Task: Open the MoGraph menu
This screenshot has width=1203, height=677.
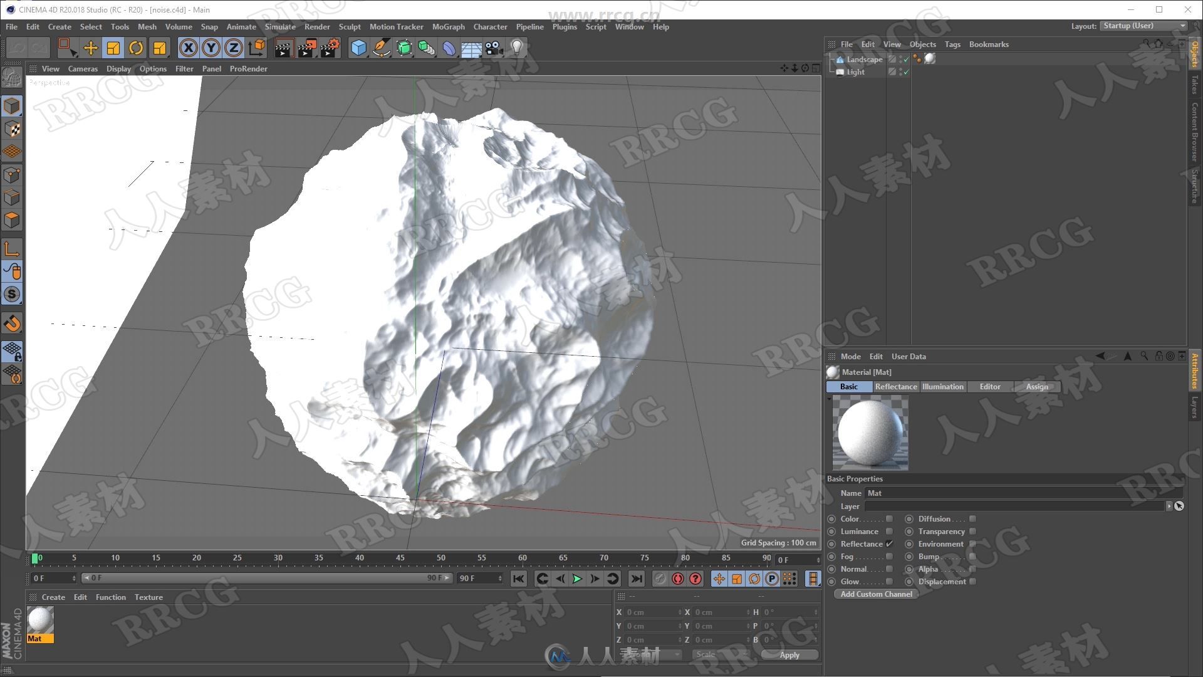Action: pyautogui.click(x=449, y=27)
